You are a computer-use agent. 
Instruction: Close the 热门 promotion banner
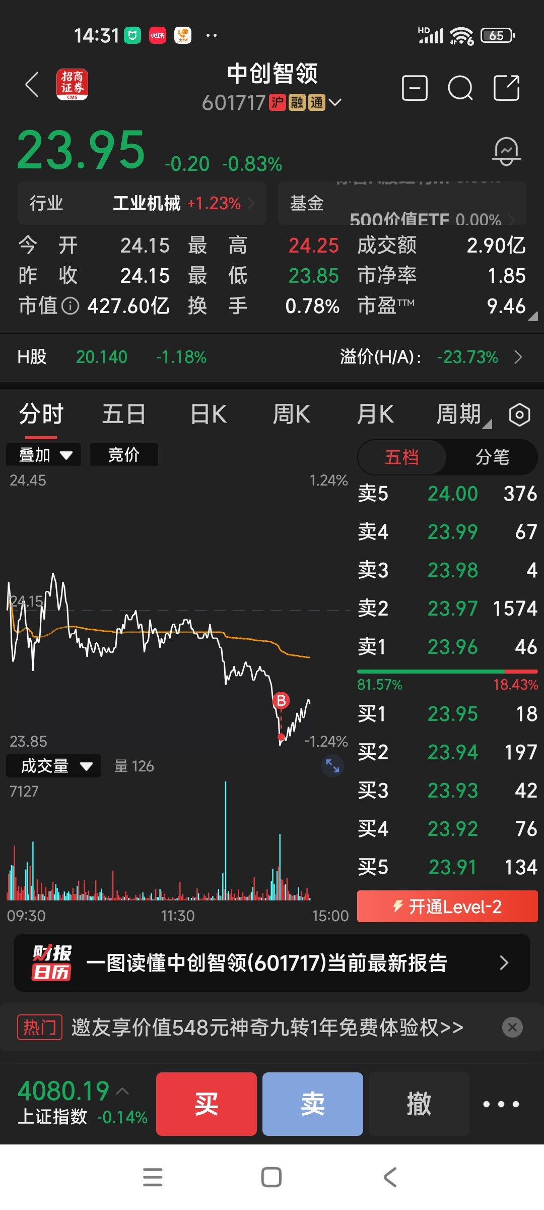click(x=513, y=1027)
